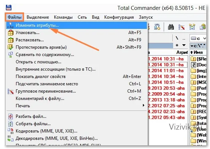Click the synchronize directories toolbar icon
The width and height of the screenshot is (210, 149).
[192, 27]
